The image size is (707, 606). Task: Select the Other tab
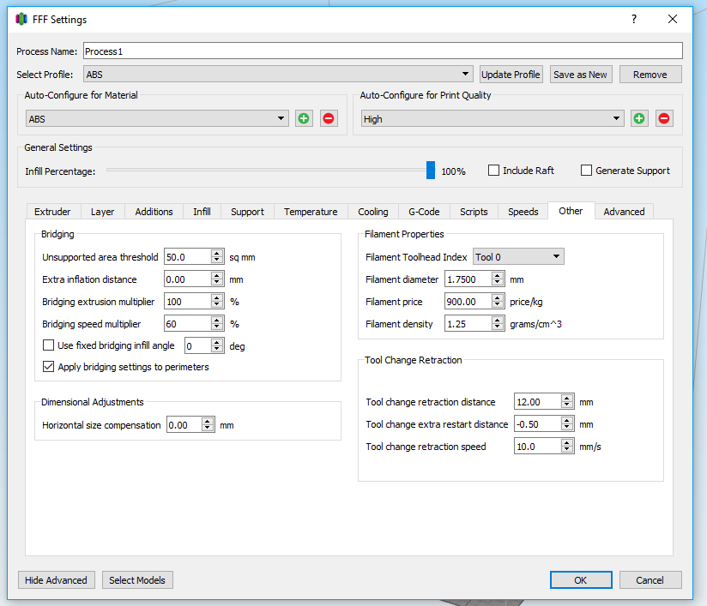coord(571,211)
